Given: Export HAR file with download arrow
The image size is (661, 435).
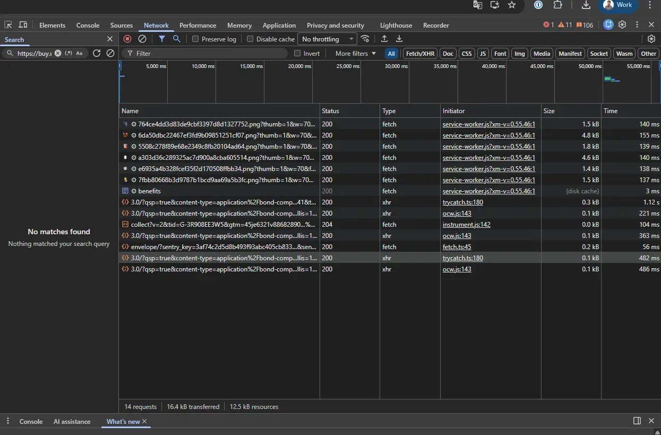Looking at the screenshot, I should tap(399, 39).
